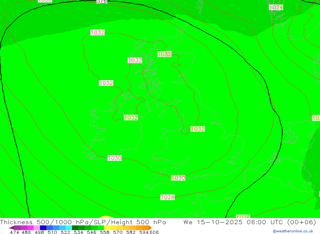Pick the bright yellow legend swatch
This screenshot has height=234, width=320.
click(107, 228)
